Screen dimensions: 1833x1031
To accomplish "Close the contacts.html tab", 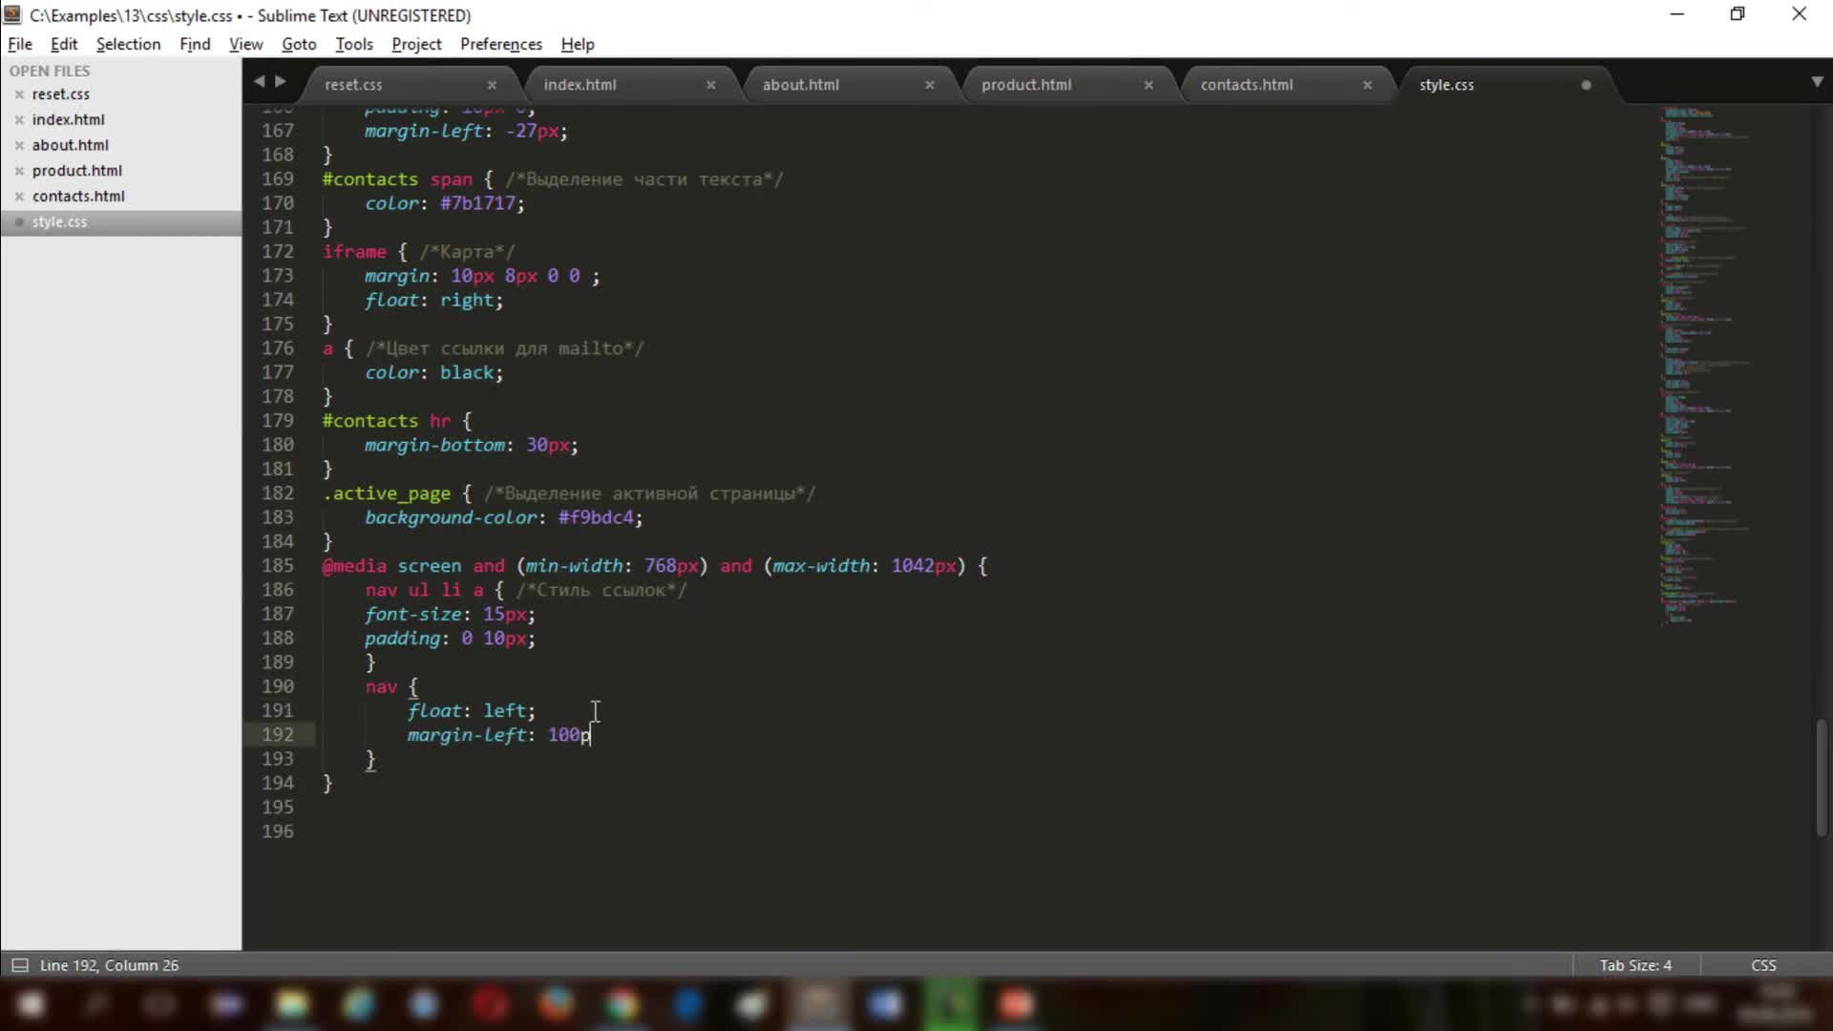I will click(1367, 85).
